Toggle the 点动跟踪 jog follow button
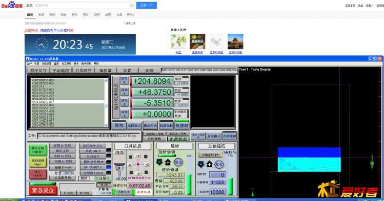Viewport: 384px width, 201px height. click(230, 136)
